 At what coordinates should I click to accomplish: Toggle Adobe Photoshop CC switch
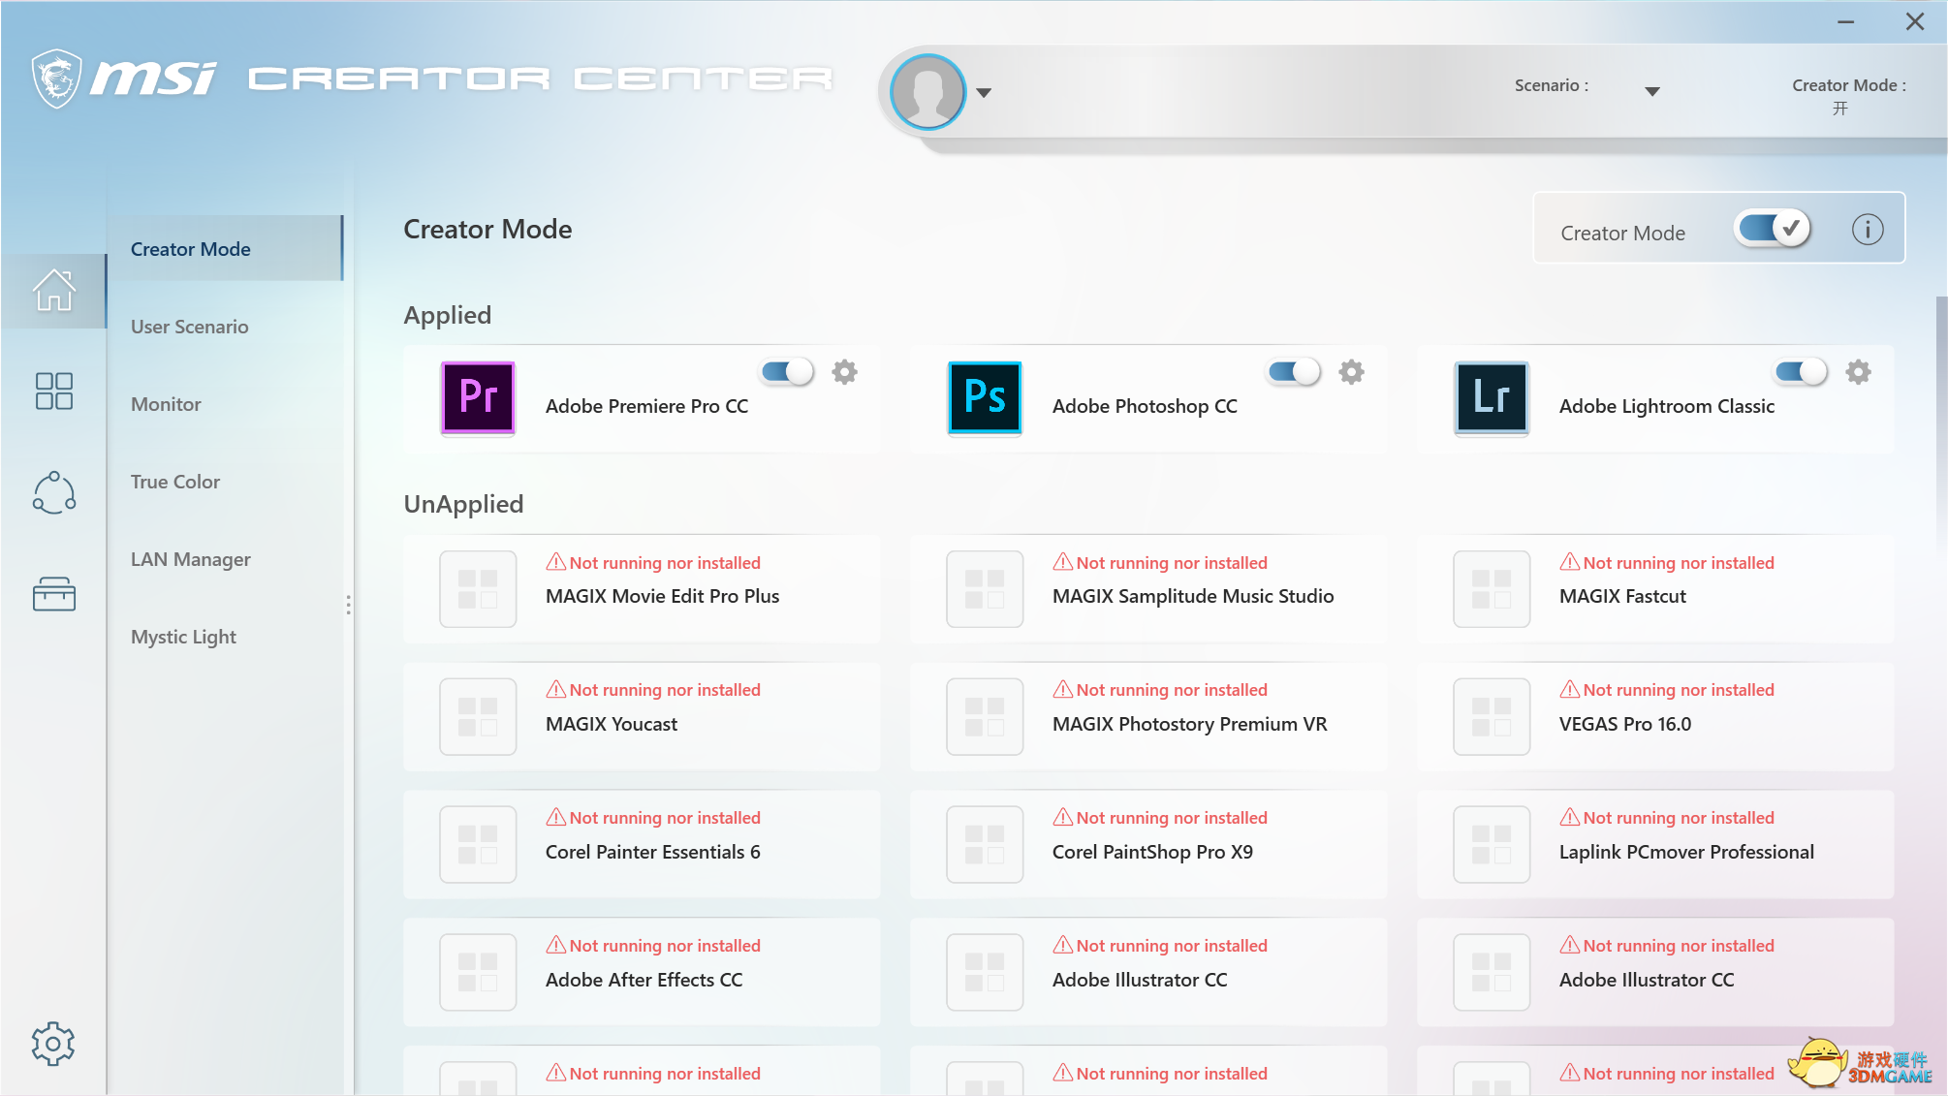click(1293, 372)
